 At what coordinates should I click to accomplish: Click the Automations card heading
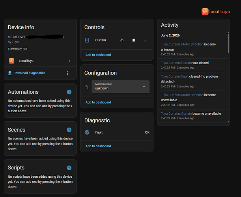23,92
